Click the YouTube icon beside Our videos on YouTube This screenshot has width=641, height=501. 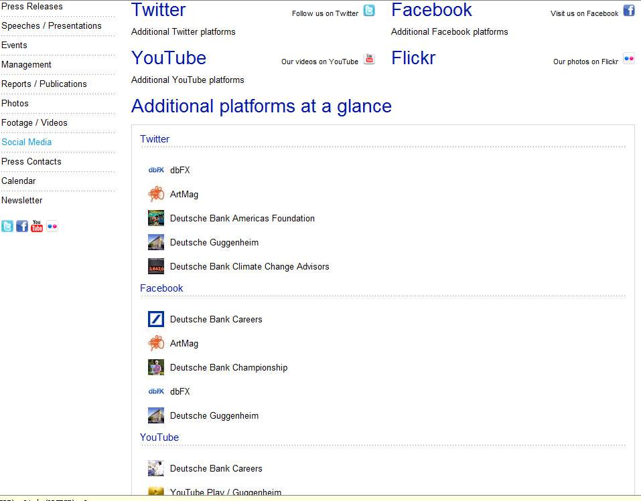click(369, 59)
